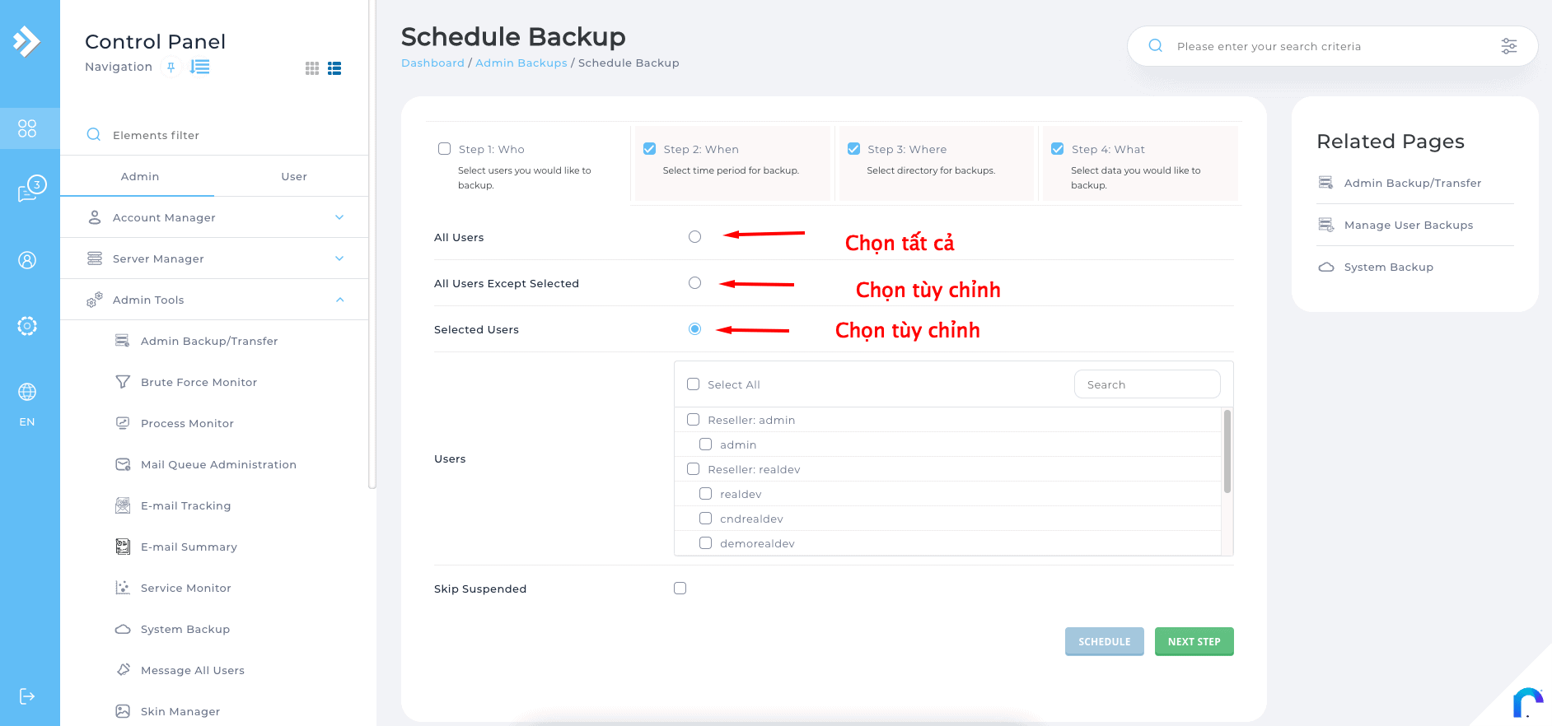Focus the Elements filter field
The width and height of the screenshot is (1552, 726).
(214, 135)
